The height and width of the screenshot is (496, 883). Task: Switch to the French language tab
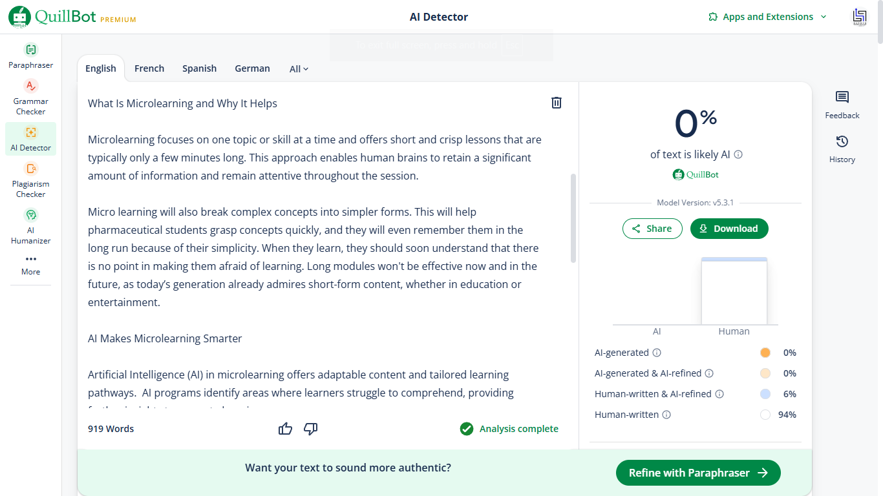149,68
